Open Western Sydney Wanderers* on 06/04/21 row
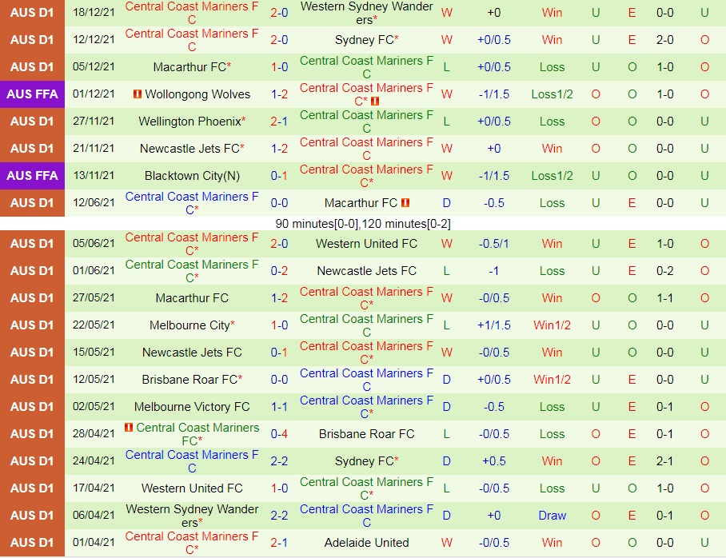 click(x=192, y=516)
